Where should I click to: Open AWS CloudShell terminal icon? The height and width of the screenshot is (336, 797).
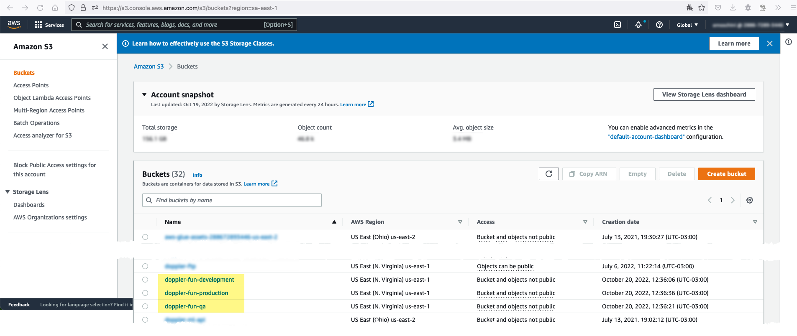click(x=618, y=25)
